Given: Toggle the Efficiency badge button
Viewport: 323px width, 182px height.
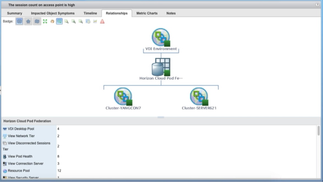Looking at the screenshot, I should 37,21.
